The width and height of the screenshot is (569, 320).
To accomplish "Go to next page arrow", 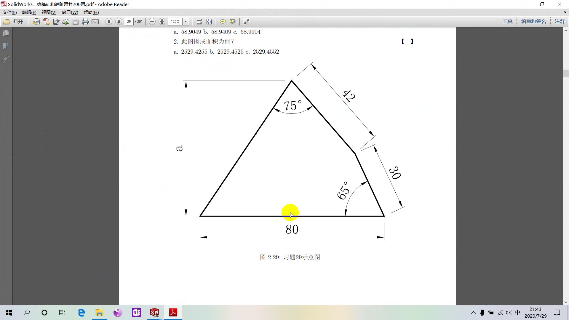I will click(119, 22).
